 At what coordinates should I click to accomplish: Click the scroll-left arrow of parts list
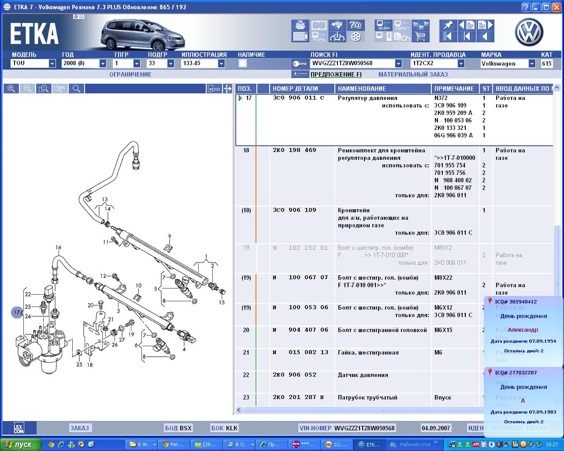pos(239,410)
